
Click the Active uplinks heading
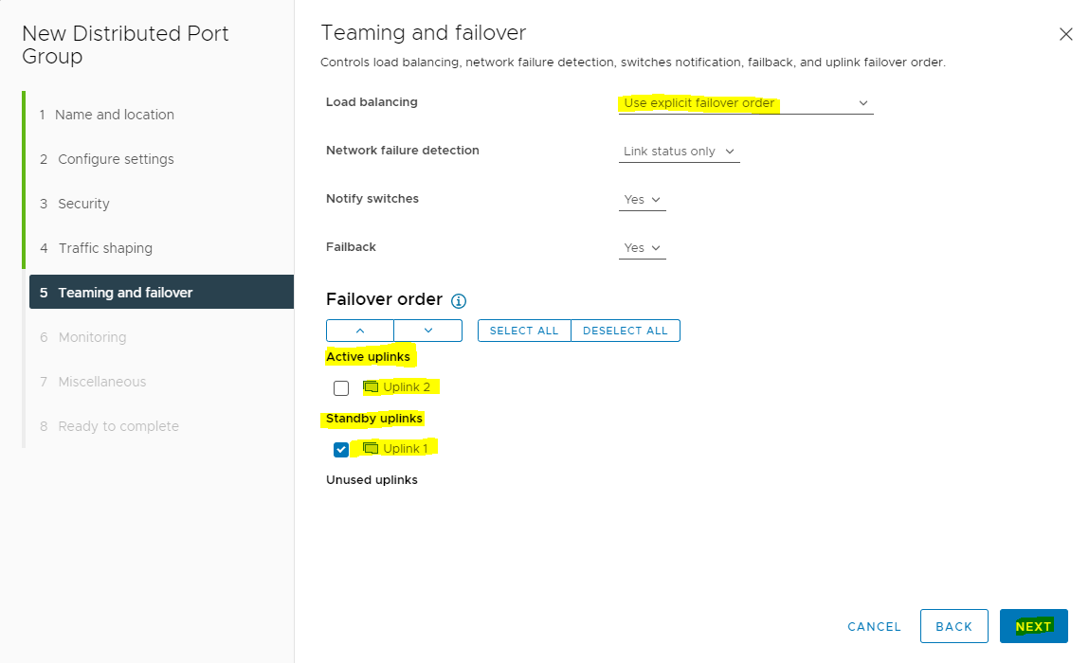coord(368,357)
